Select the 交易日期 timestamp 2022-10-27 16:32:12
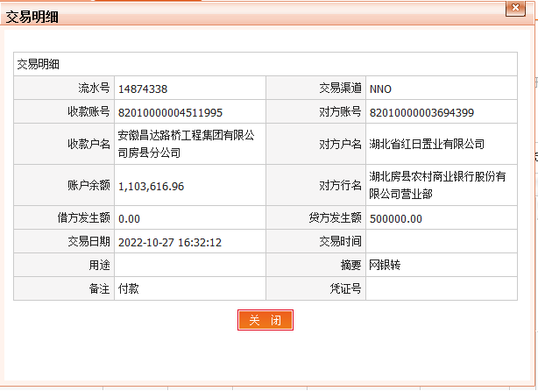The image size is (538, 391). point(169,242)
